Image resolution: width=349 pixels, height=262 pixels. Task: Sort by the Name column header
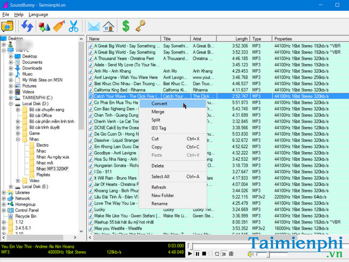tap(123, 39)
